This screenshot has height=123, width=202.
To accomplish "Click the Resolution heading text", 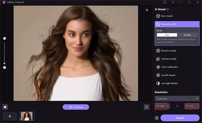I will click(x=161, y=92).
